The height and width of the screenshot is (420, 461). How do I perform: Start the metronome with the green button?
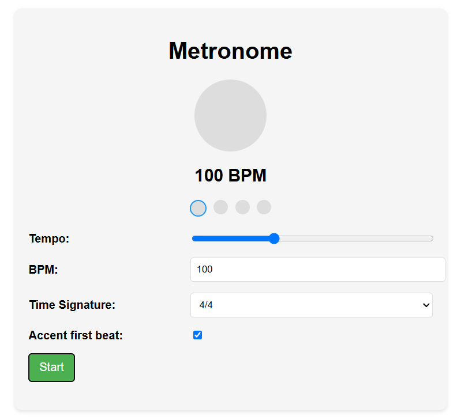point(51,368)
